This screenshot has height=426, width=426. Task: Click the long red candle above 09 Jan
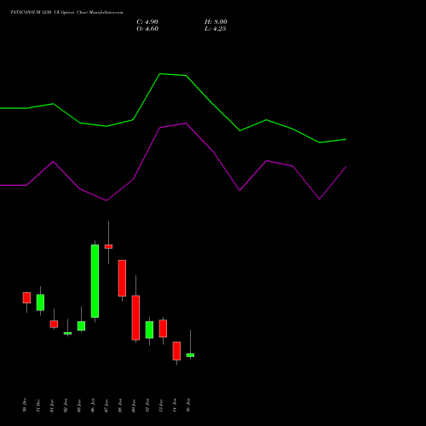click(135, 318)
